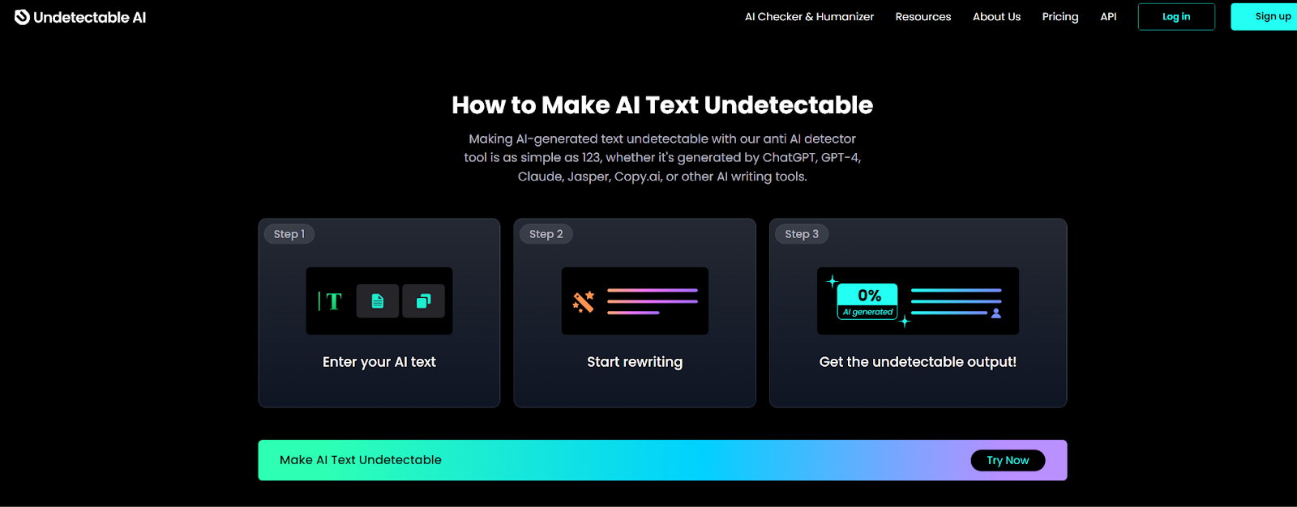Open the Resources menu
The image size is (1297, 507).
click(x=923, y=16)
